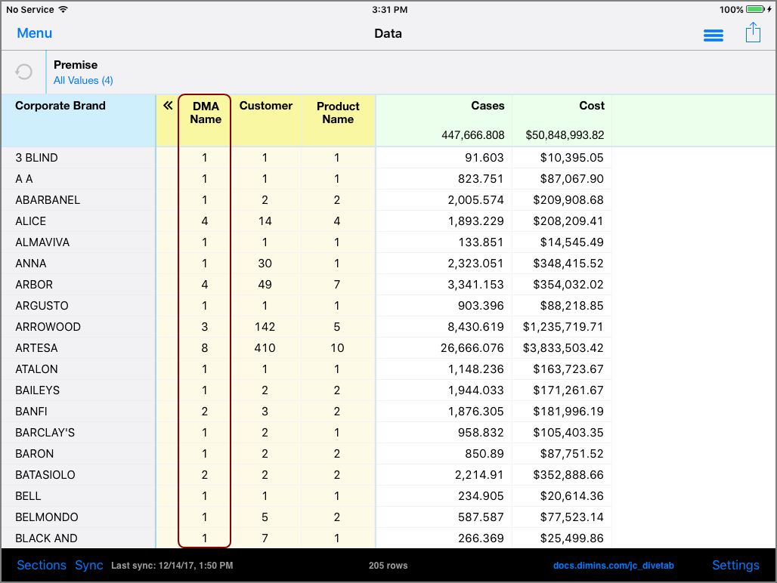
Task: Open Sections in the bottom bar
Action: (x=42, y=565)
